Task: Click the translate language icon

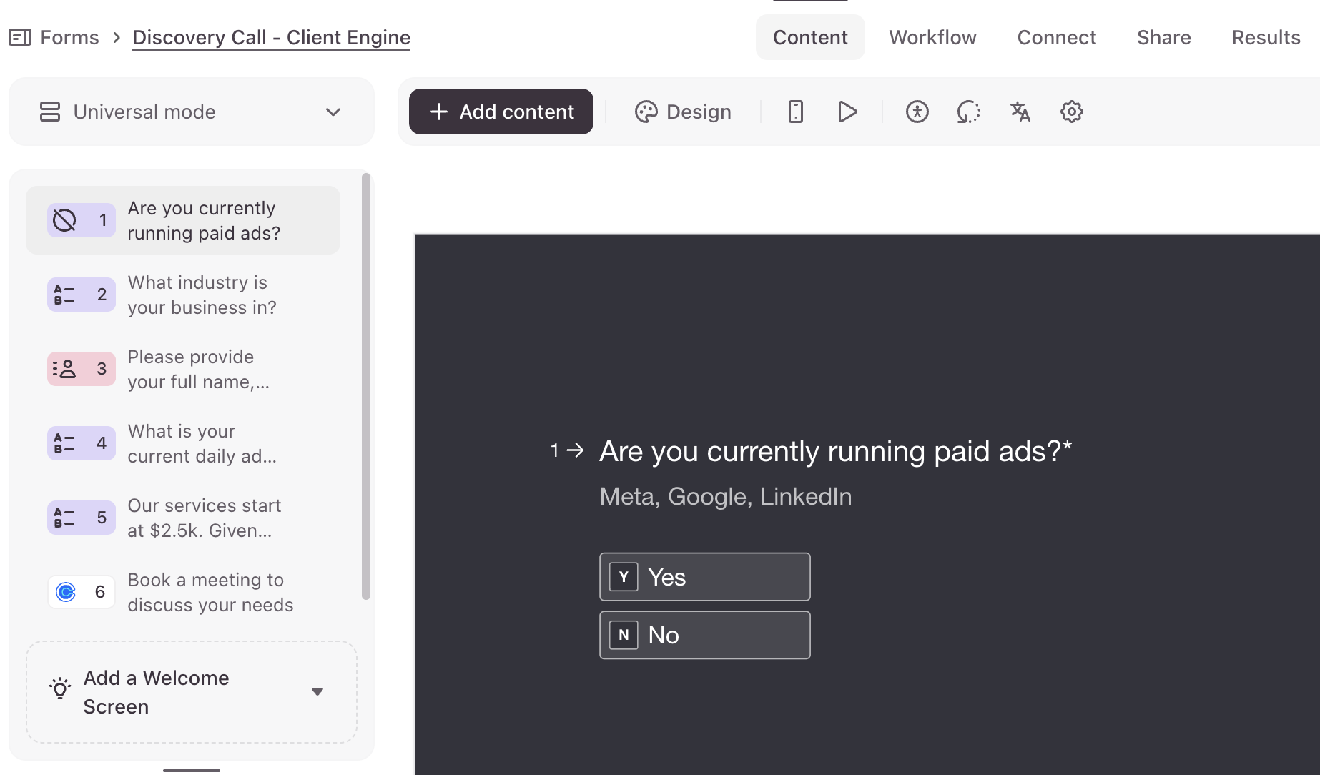Action: click(1020, 112)
